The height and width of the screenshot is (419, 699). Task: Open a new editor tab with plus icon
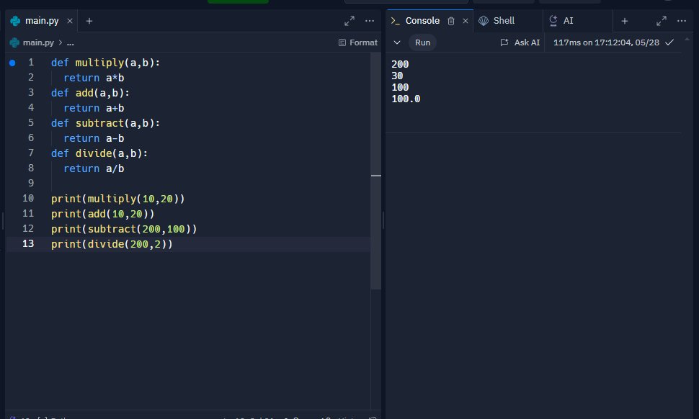(x=89, y=21)
